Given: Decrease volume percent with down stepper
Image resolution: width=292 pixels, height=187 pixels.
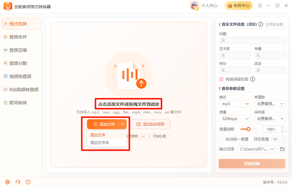Looking at the screenshot, I should point(282,131).
